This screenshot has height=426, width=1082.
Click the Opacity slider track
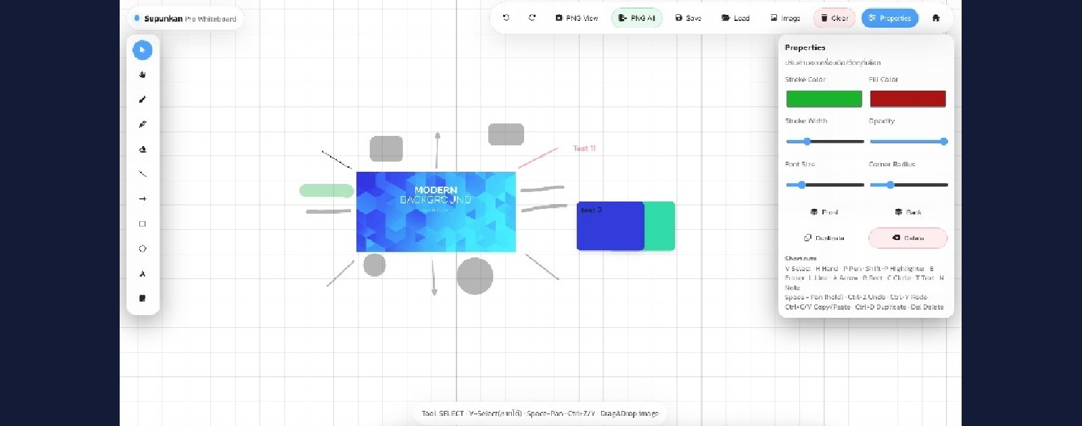click(908, 141)
